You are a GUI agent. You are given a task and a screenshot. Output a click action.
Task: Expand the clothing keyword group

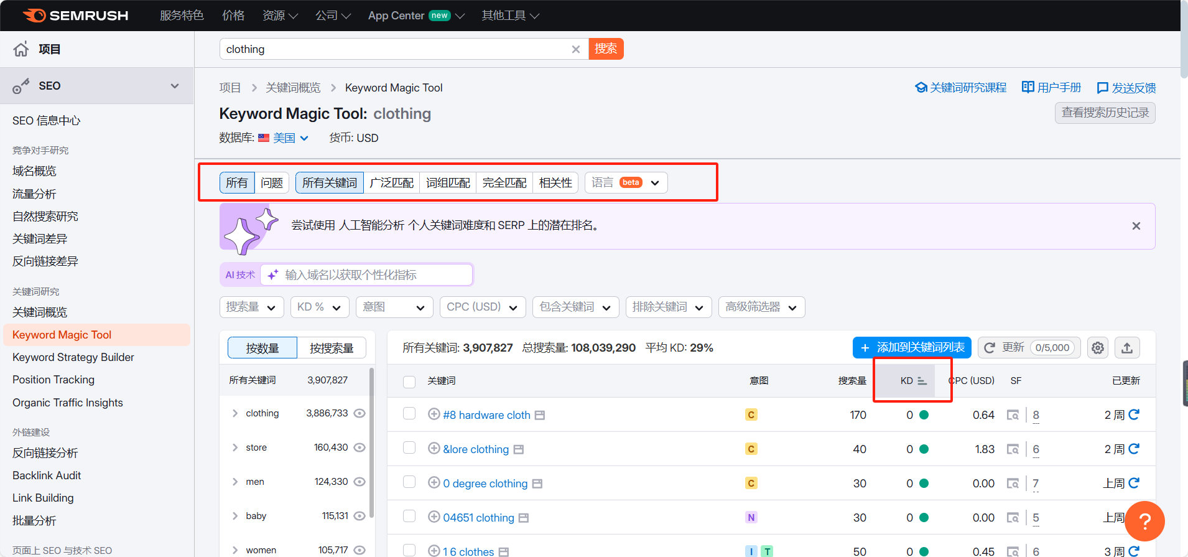[235, 413]
